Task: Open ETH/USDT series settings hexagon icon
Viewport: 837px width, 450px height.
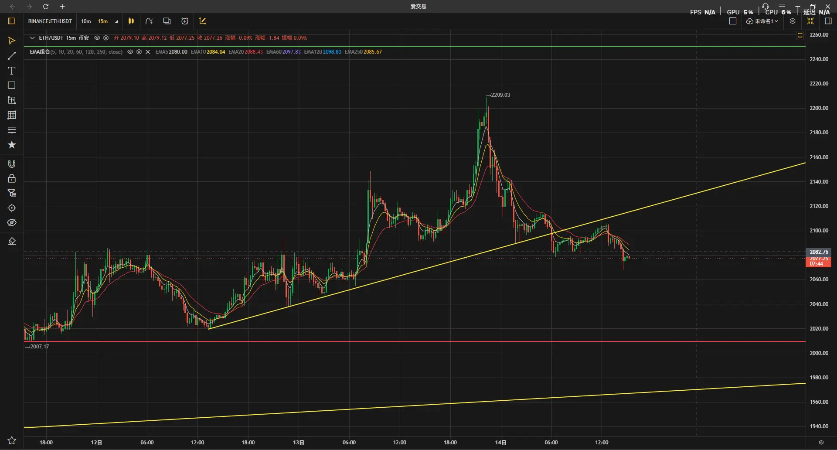Action: [x=106, y=38]
